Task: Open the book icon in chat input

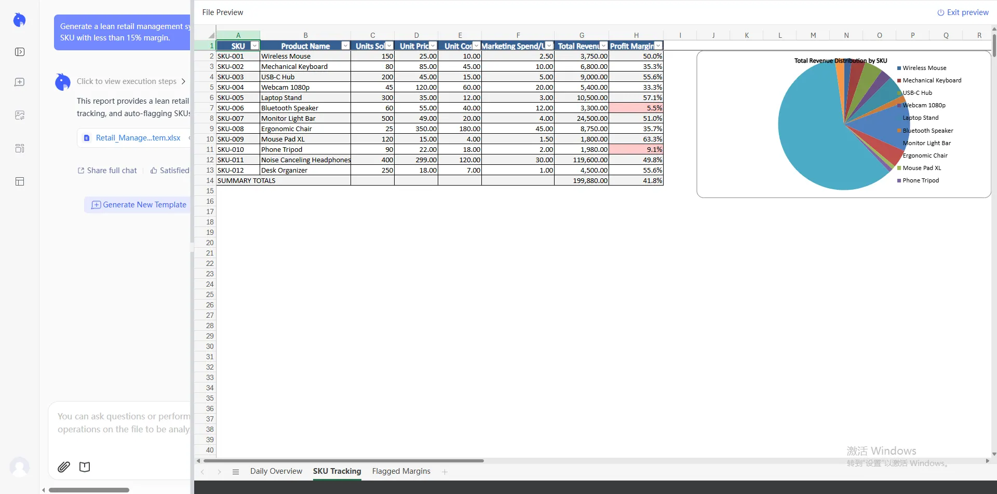Action: tap(85, 467)
